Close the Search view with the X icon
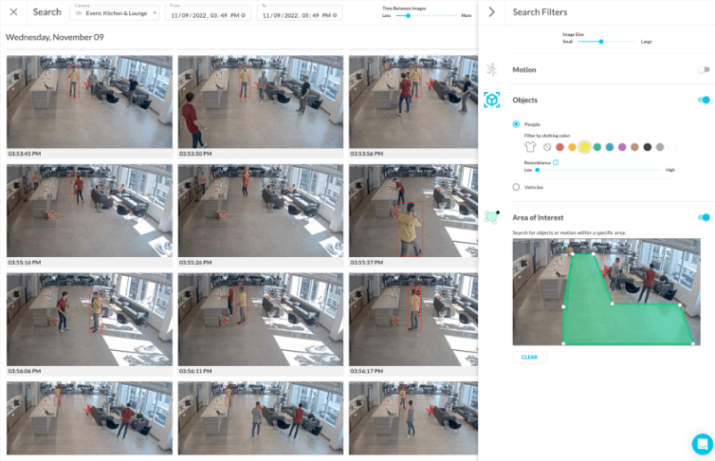This screenshot has height=461, width=715. point(13,12)
